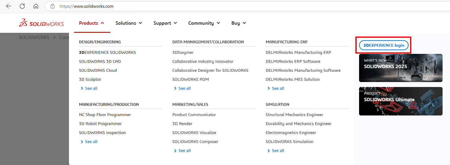Open What's New SOLIDWORKS 2025 banner
The height and width of the screenshot is (165, 450).
401,68
